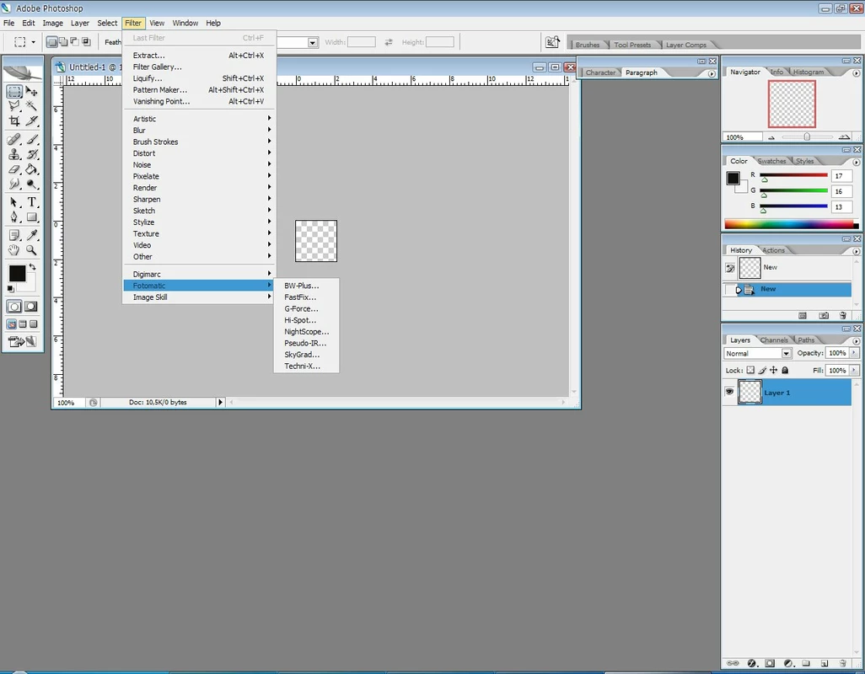Open the document status bar arrow menu

pyautogui.click(x=220, y=403)
